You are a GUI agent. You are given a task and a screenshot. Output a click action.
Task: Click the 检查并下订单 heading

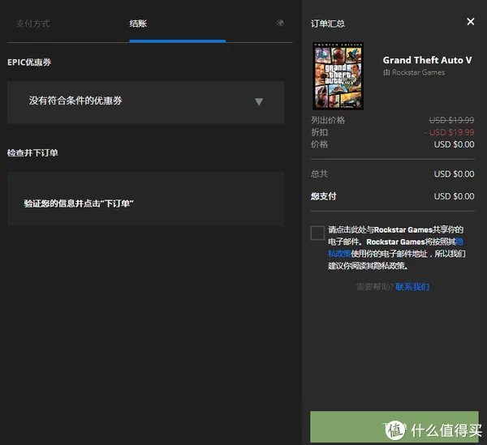coord(32,153)
